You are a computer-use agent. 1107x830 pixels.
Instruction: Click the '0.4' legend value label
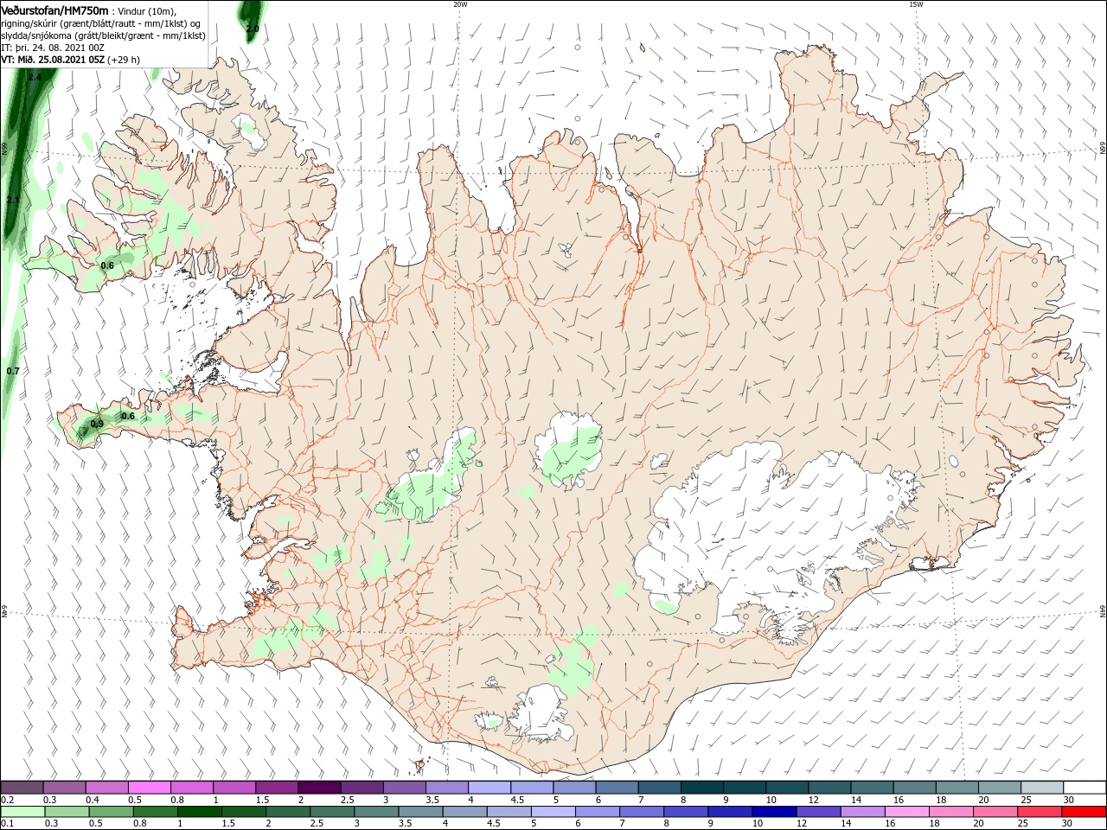click(x=93, y=800)
